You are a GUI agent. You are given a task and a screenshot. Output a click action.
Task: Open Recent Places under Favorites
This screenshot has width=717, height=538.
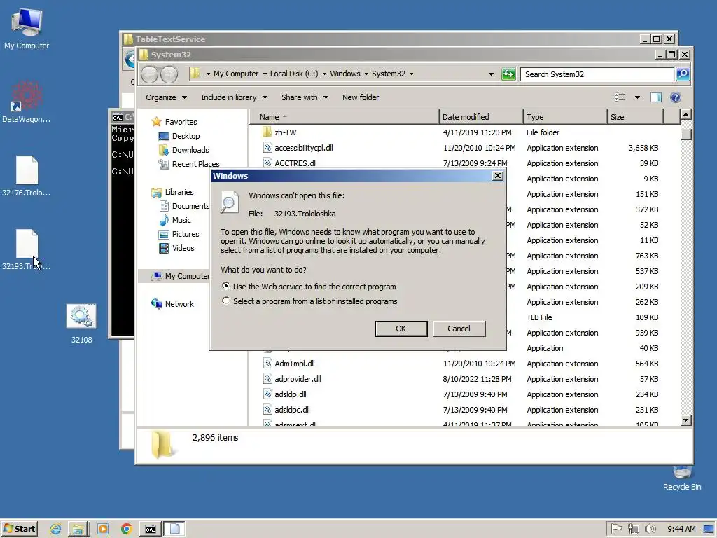[x=189, y=164]
